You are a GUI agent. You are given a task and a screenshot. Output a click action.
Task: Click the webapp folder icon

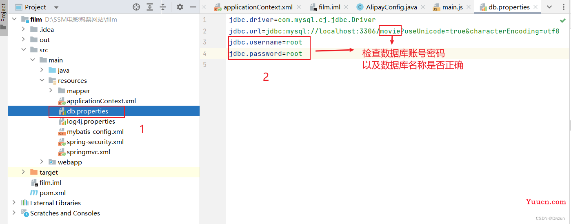point(52,162)
